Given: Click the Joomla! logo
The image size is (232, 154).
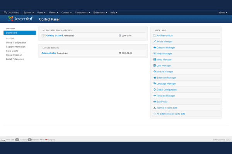Looking at the screenshot, I should point(20,19).
